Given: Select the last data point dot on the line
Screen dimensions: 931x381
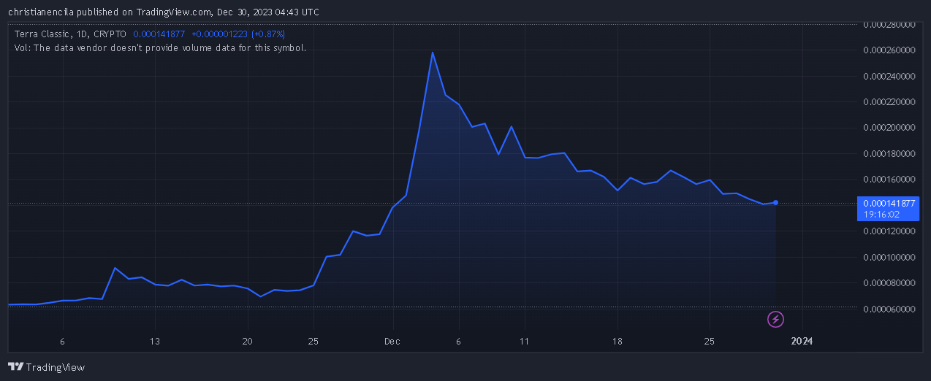Looking at the screenshot, I should click(x=775, y=202).
